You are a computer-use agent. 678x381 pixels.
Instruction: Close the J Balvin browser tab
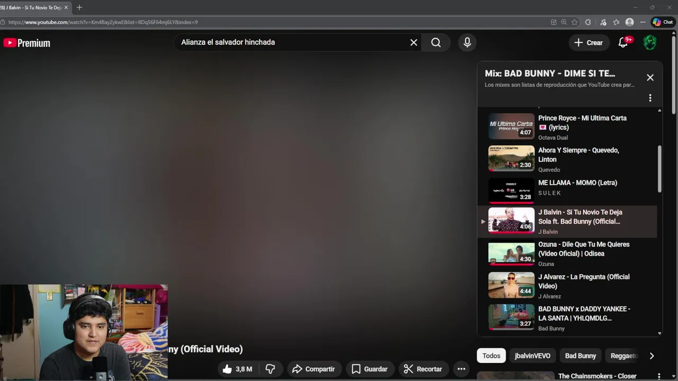point(66,7)
